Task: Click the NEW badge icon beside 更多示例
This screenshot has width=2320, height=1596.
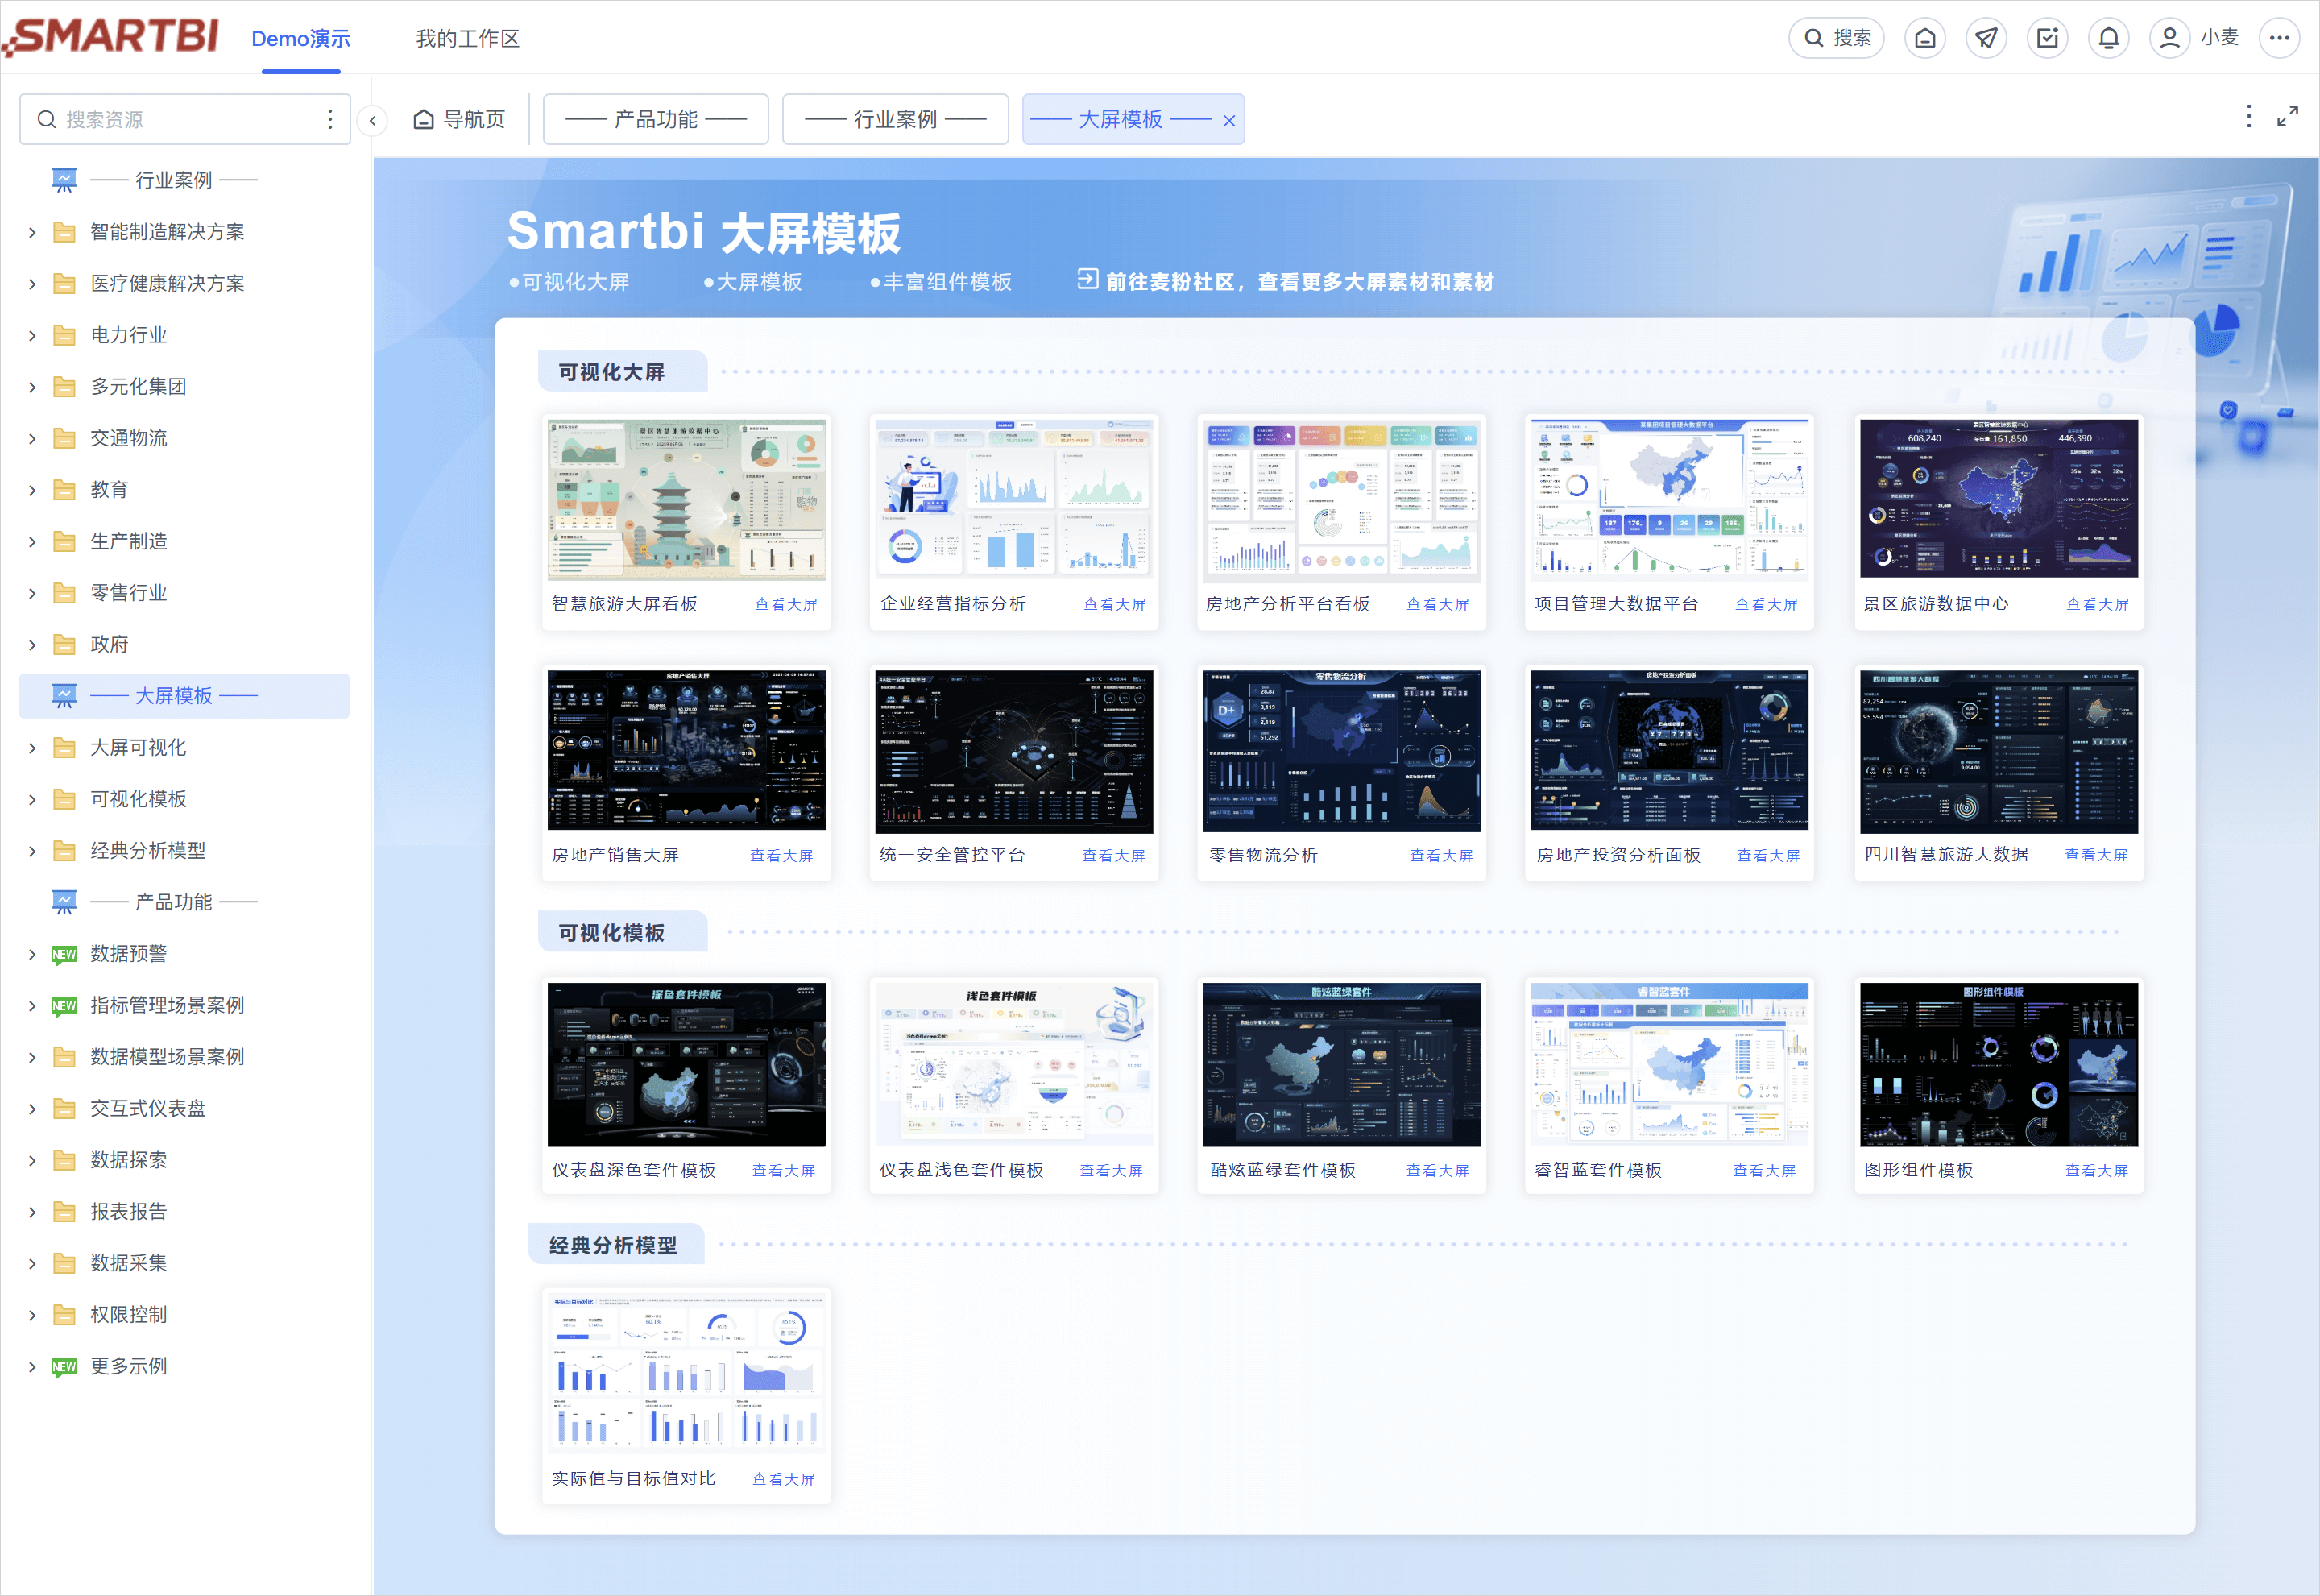Action: pyautogui.click(x=64, y=1367)
